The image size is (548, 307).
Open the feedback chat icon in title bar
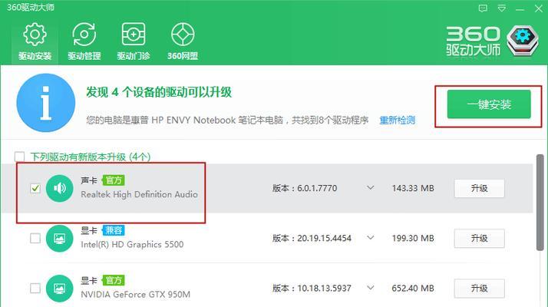483,8
